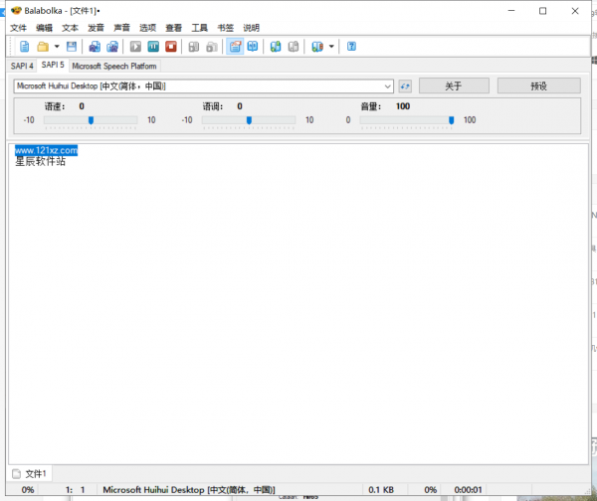Click the open folder toolbar icon
The width and height of the screenshot is (597, 501).
point(43,47)
